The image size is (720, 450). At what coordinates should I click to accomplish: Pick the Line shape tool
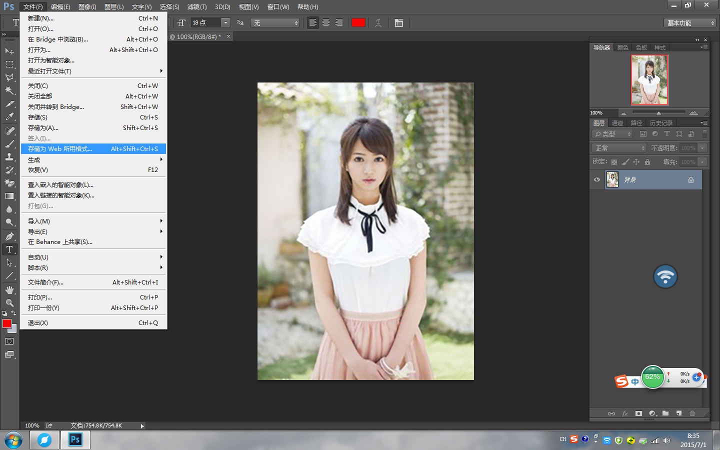9,275
